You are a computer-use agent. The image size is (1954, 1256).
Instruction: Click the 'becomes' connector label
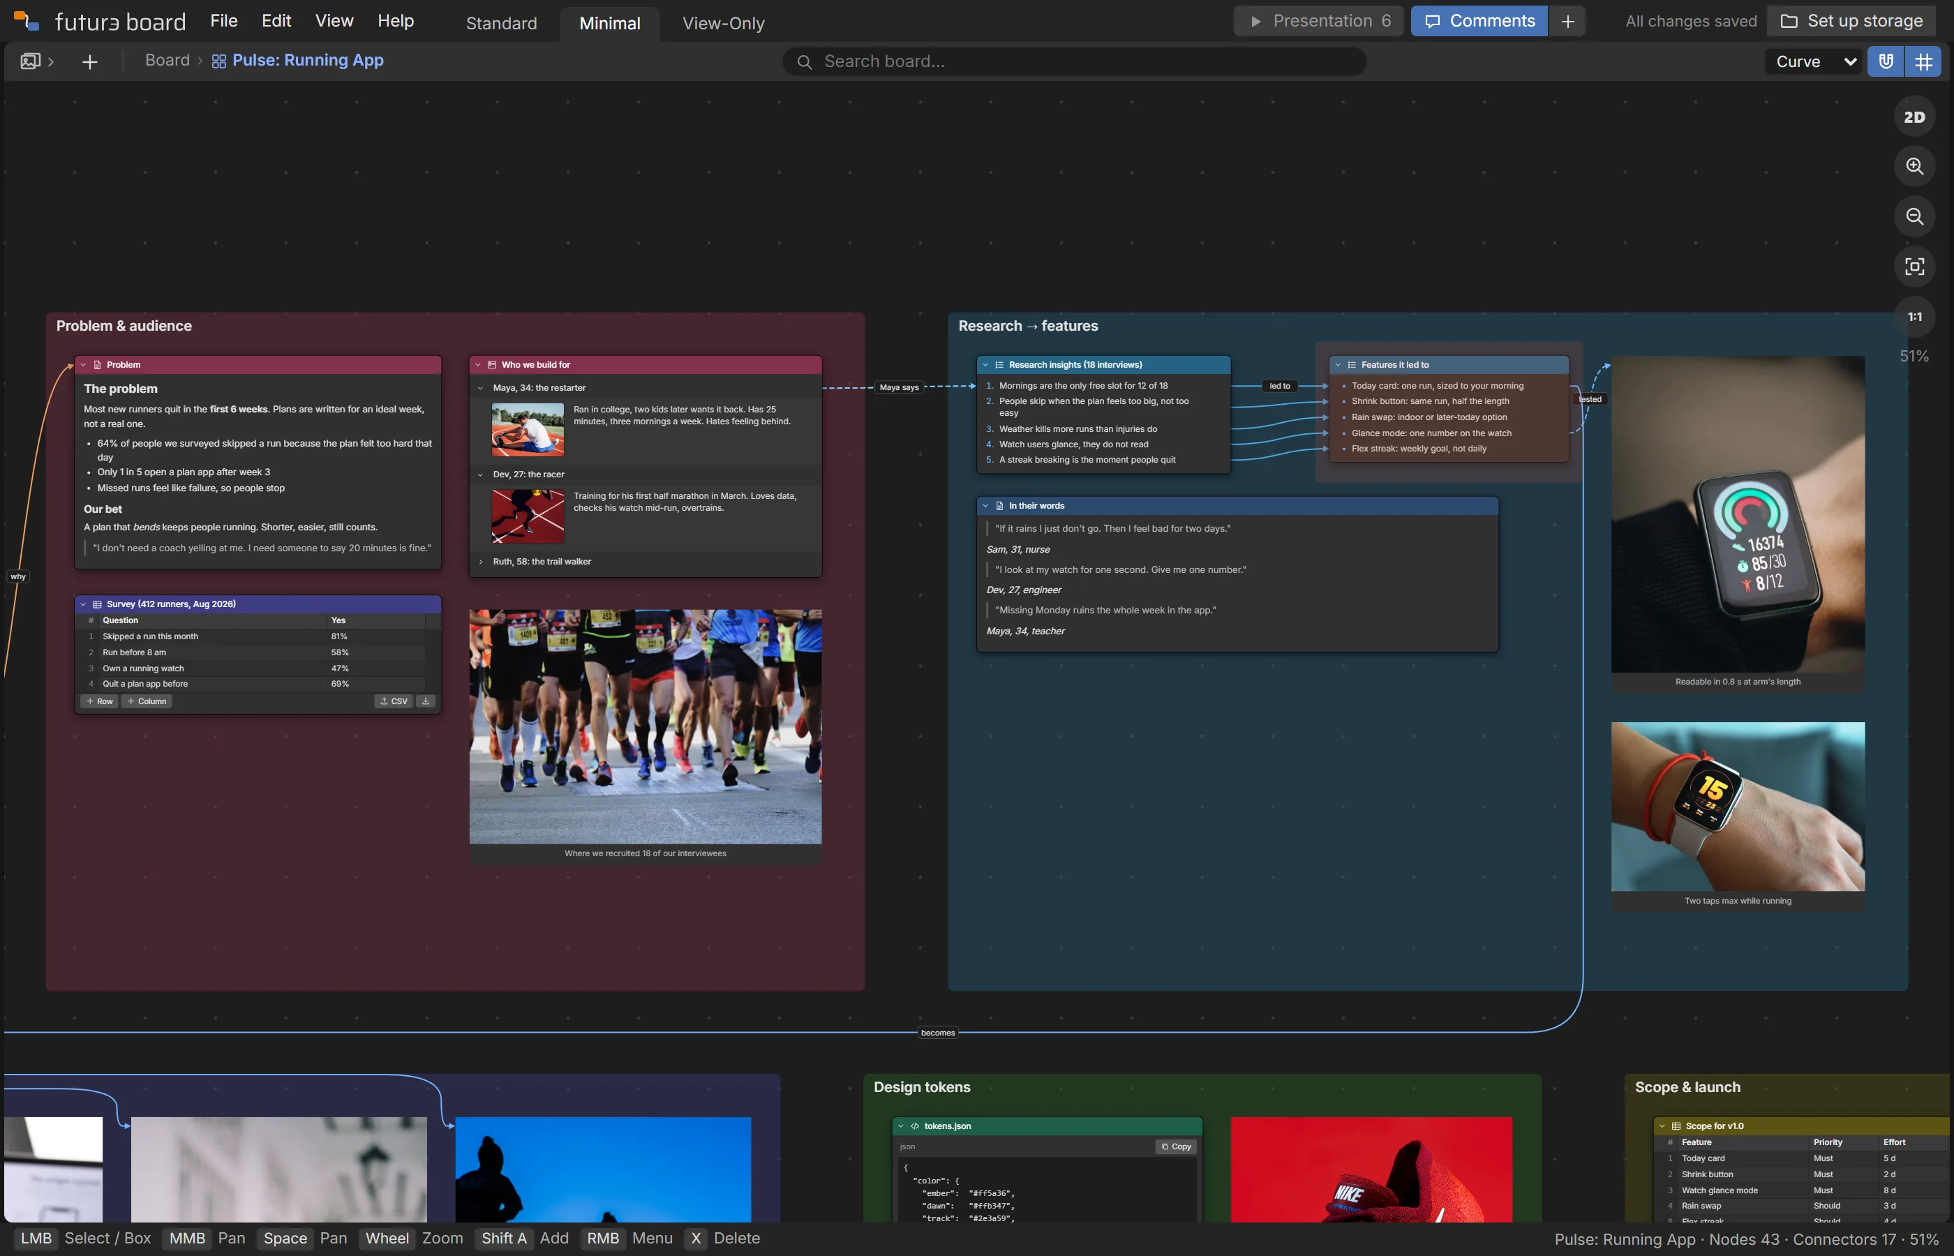(937, 1033)
